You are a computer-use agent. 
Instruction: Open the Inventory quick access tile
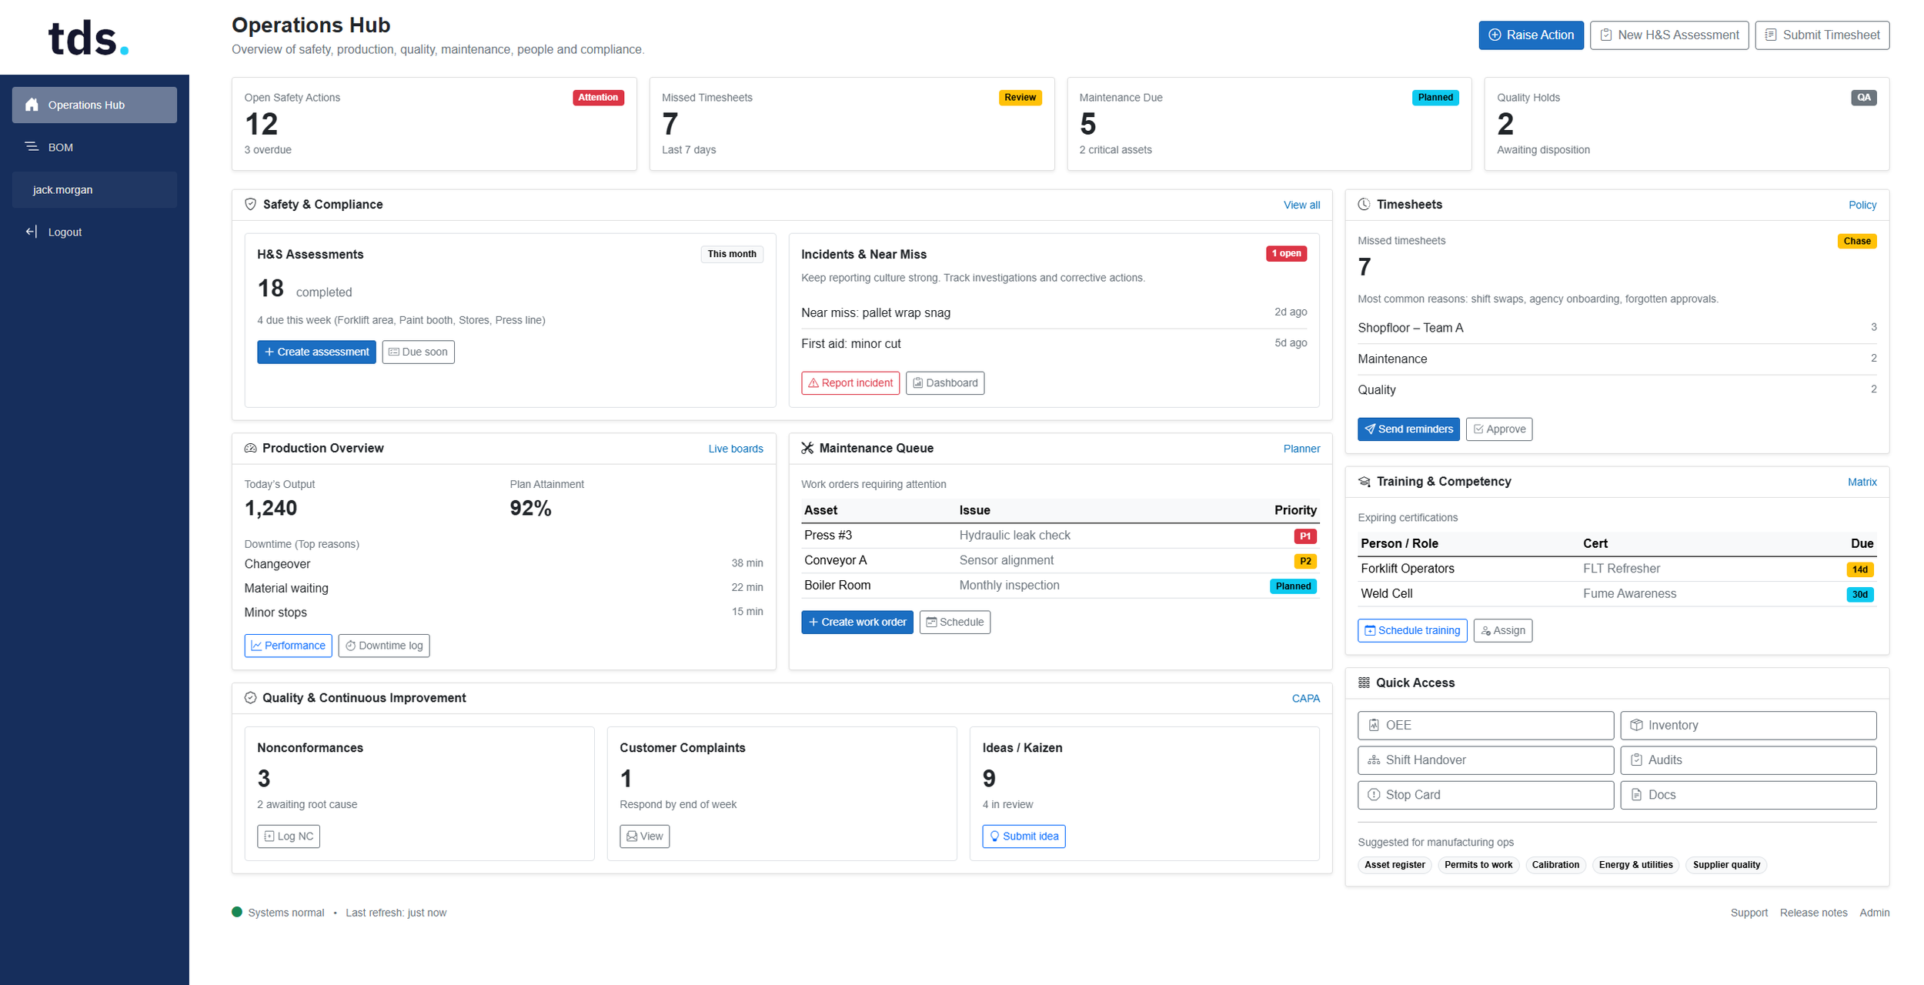(x=1748, y=725)
